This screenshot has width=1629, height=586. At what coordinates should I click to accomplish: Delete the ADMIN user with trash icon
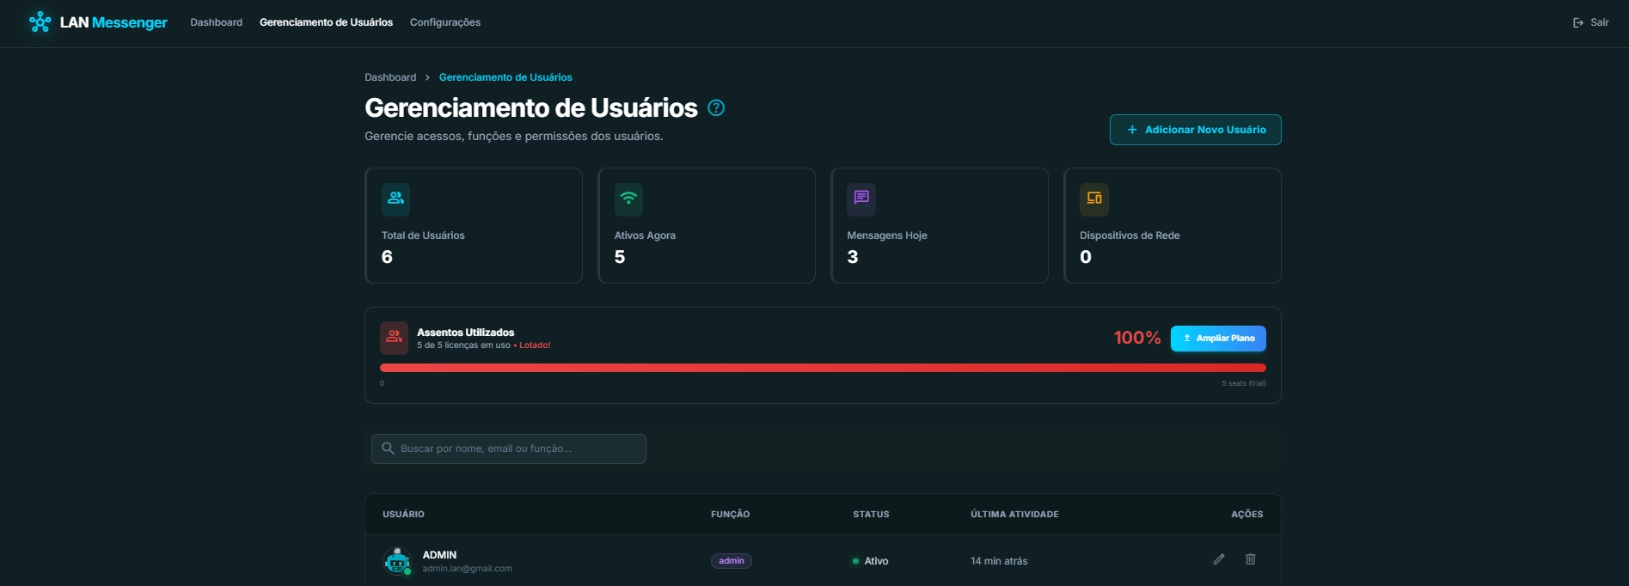click(x=1251, y=559)
